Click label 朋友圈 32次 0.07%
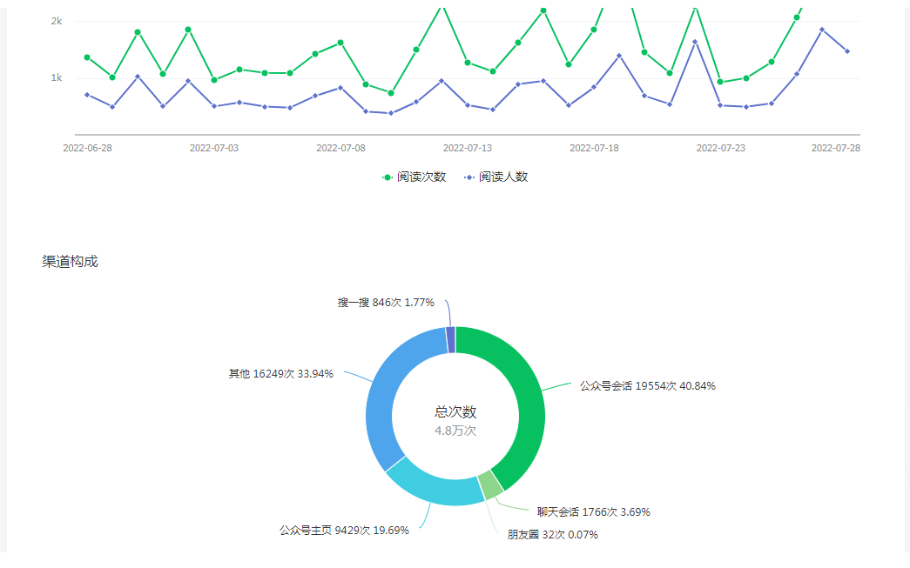This screenshot has width=910, height=568. coord(552,534)
